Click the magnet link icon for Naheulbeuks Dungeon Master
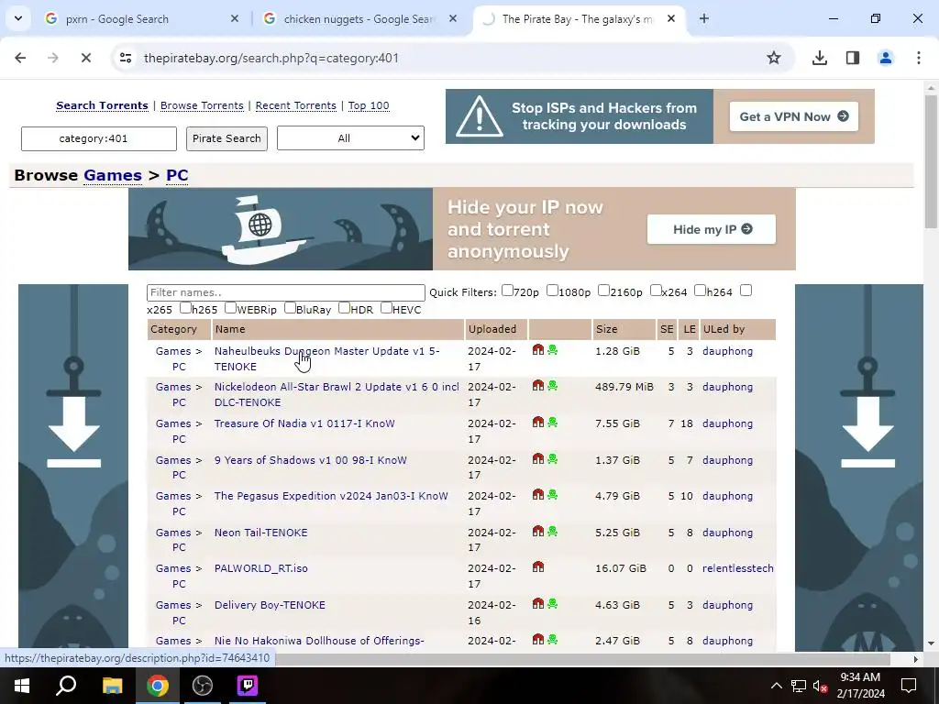 (x=537, y=349)
